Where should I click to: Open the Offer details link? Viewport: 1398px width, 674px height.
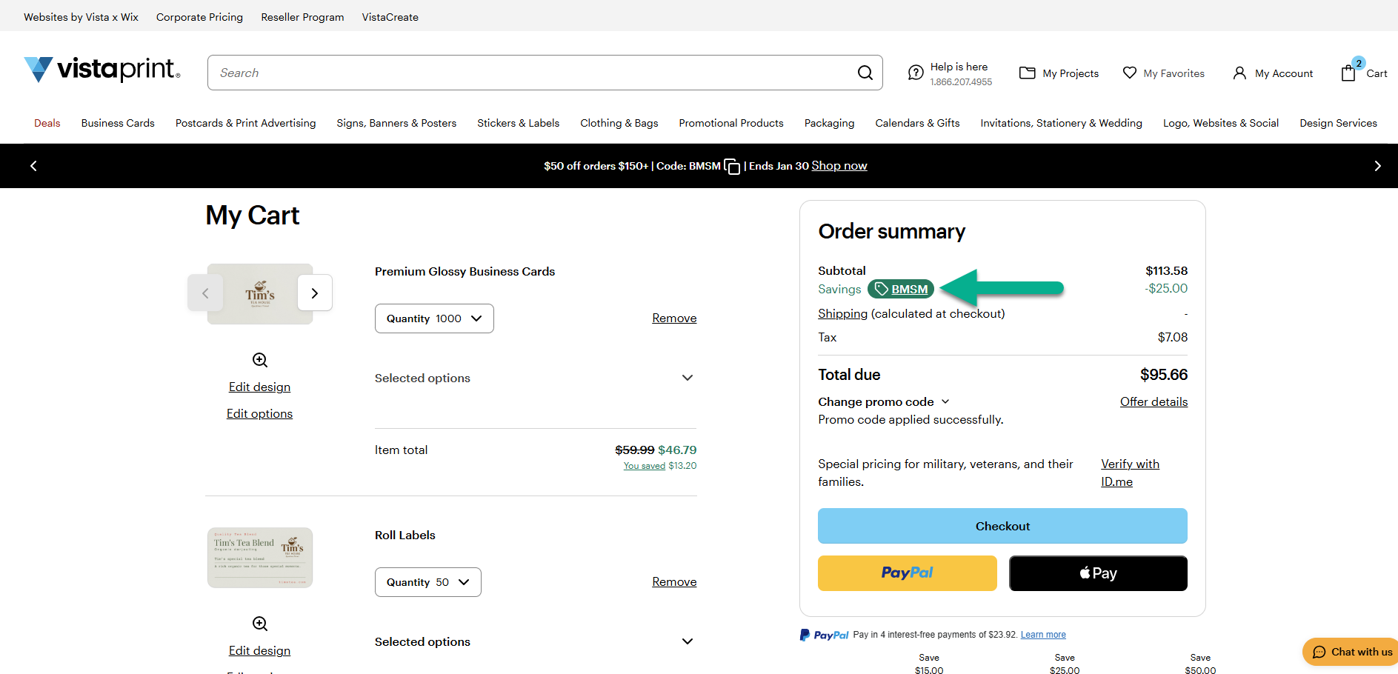click(1154, 402)
